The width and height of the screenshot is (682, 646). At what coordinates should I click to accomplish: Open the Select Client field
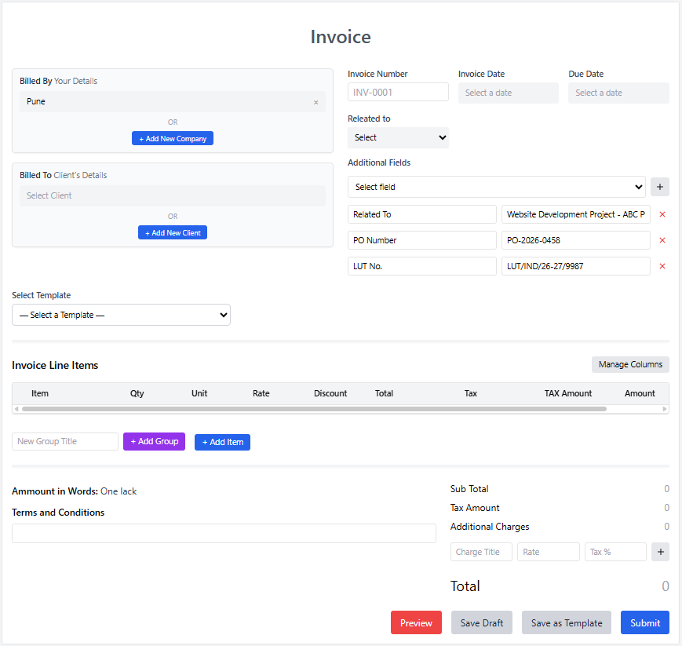pyautogui.click(x=172, y=195)
